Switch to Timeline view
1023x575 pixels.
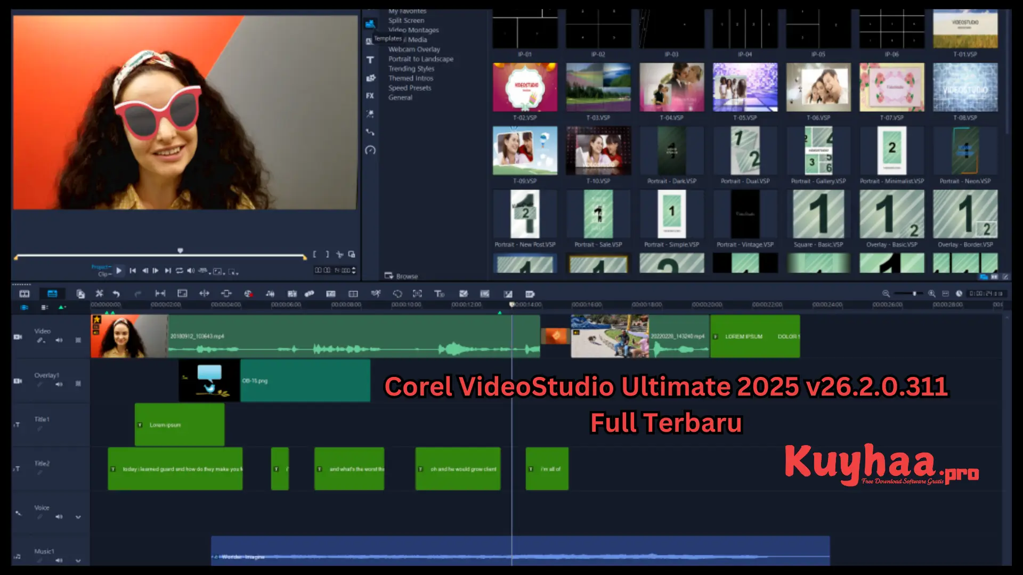52,294
